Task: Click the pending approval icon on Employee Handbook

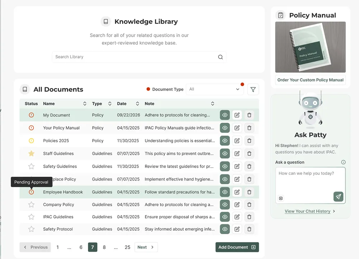Action: point(31,192)
